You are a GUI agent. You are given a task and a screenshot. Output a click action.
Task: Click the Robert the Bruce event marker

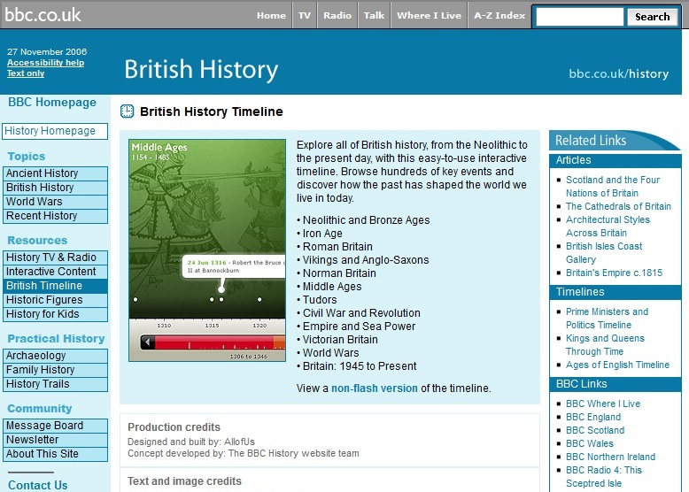[x=221, y=289]
